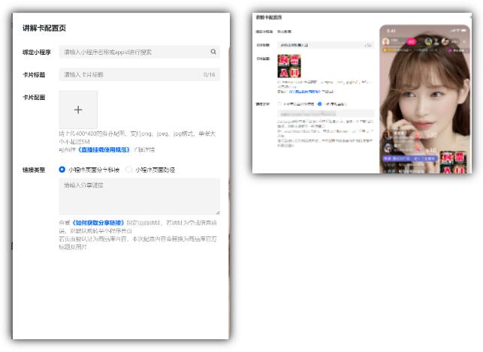
Task: Click the 卡片标题 card title input
Action: [139, 74]
